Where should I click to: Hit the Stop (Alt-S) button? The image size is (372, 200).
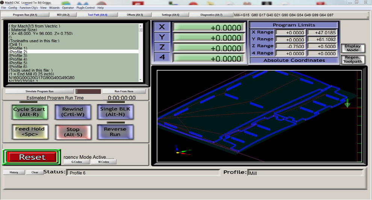click(73, 132)
